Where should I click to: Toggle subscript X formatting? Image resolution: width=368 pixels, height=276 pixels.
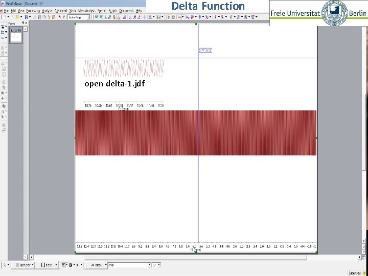tap(78, 265)
